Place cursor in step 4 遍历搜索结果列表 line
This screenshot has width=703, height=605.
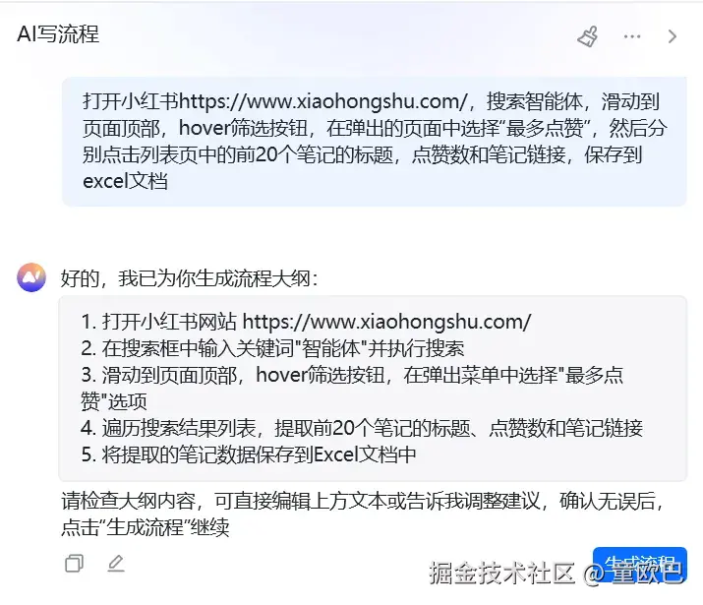362,428
